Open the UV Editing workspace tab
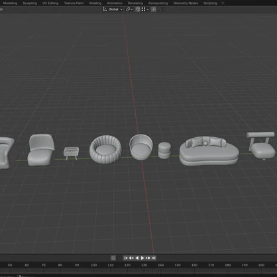This screenshot has height=277, width=277. click(50, 3)
